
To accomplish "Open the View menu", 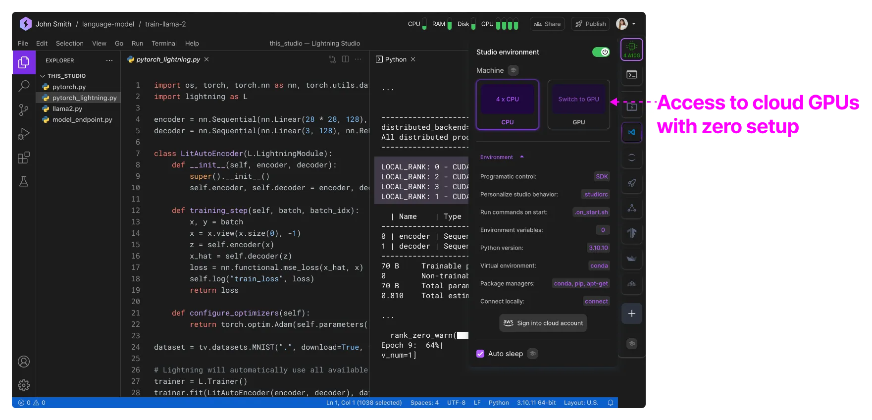I will coord(99,44).
